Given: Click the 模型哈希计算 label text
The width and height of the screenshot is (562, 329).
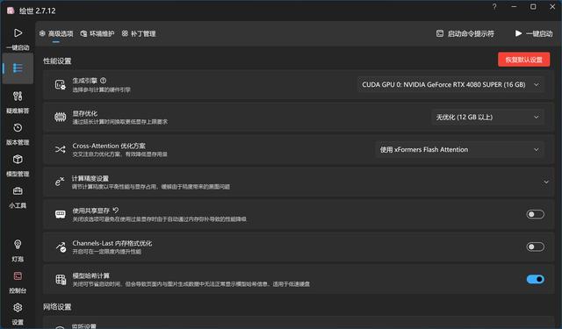Looking at the screenshot, I should point(91,275).
